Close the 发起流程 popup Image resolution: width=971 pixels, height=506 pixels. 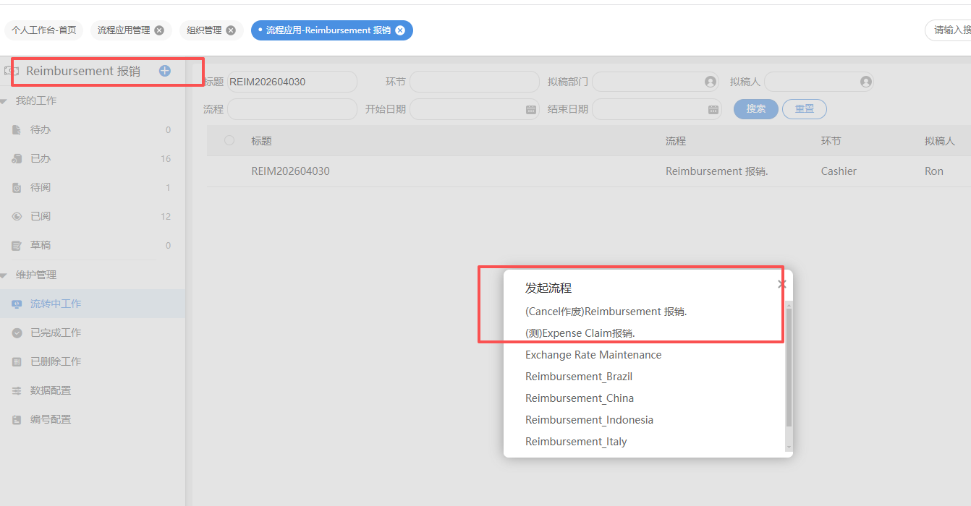click(781, 284)
